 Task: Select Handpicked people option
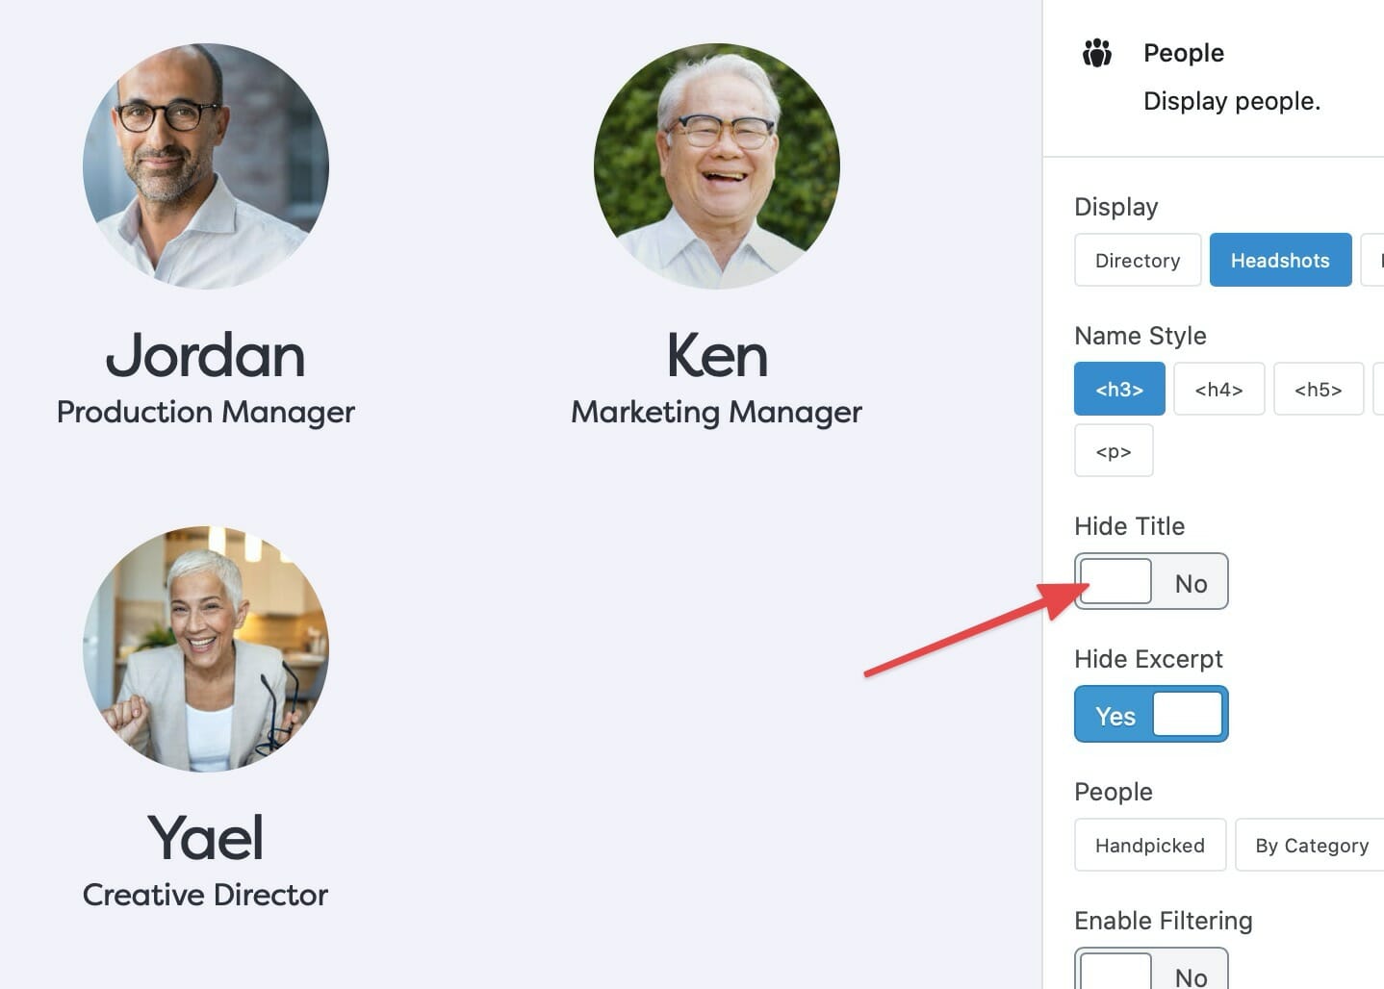[x=1150, y=845]
